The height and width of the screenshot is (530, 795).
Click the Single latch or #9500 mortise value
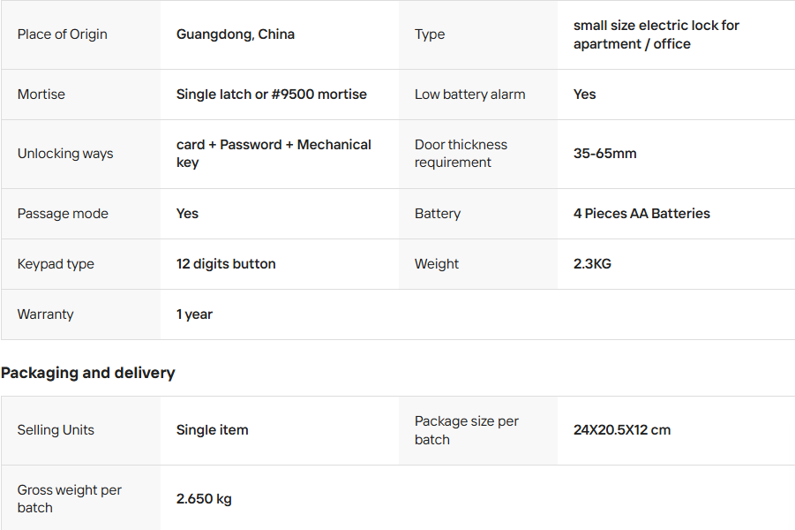click(x=272, y=95)
